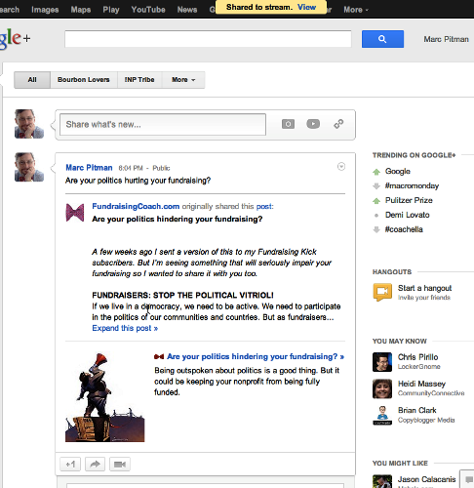The image size is (474, 488).
Task: Attach a link via chain icon
Action: coord(338,124)
